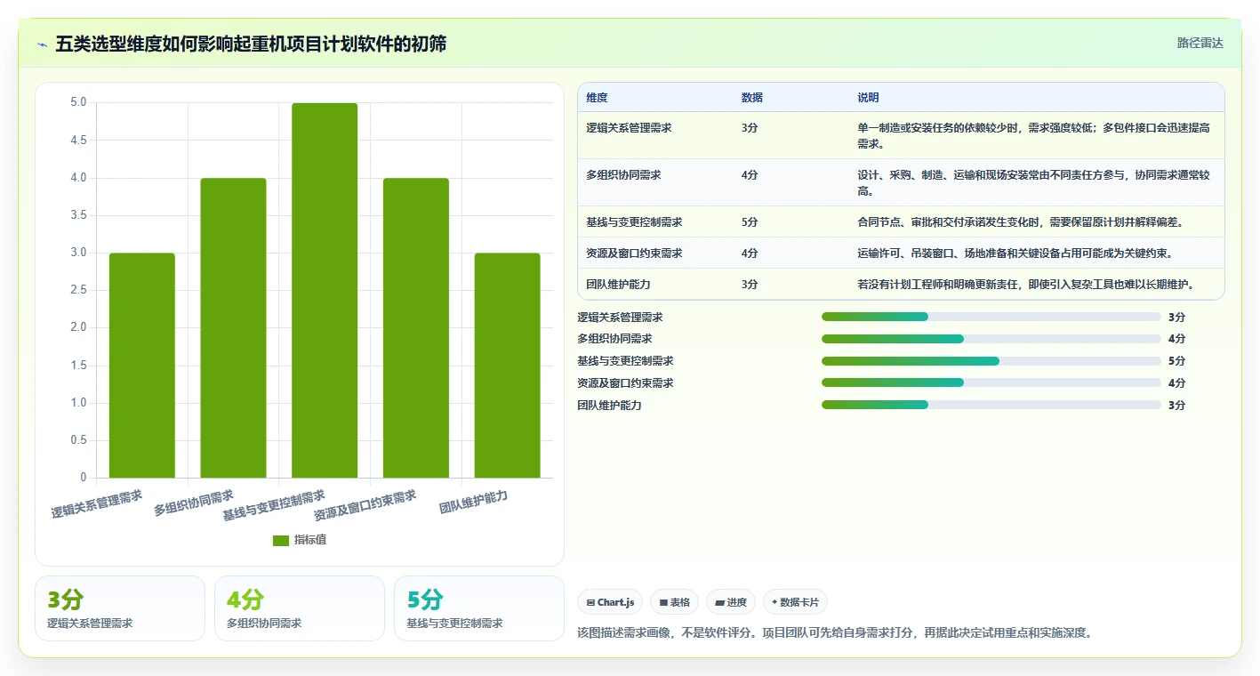The height and width of the screenshot is (676, 1260).
Task: Click the 基线与变更控制需求 x-axis label
Action: pyautogui.click(x=274, y=505)
